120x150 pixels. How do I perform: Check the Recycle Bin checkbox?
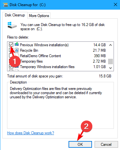click(11, 50)
